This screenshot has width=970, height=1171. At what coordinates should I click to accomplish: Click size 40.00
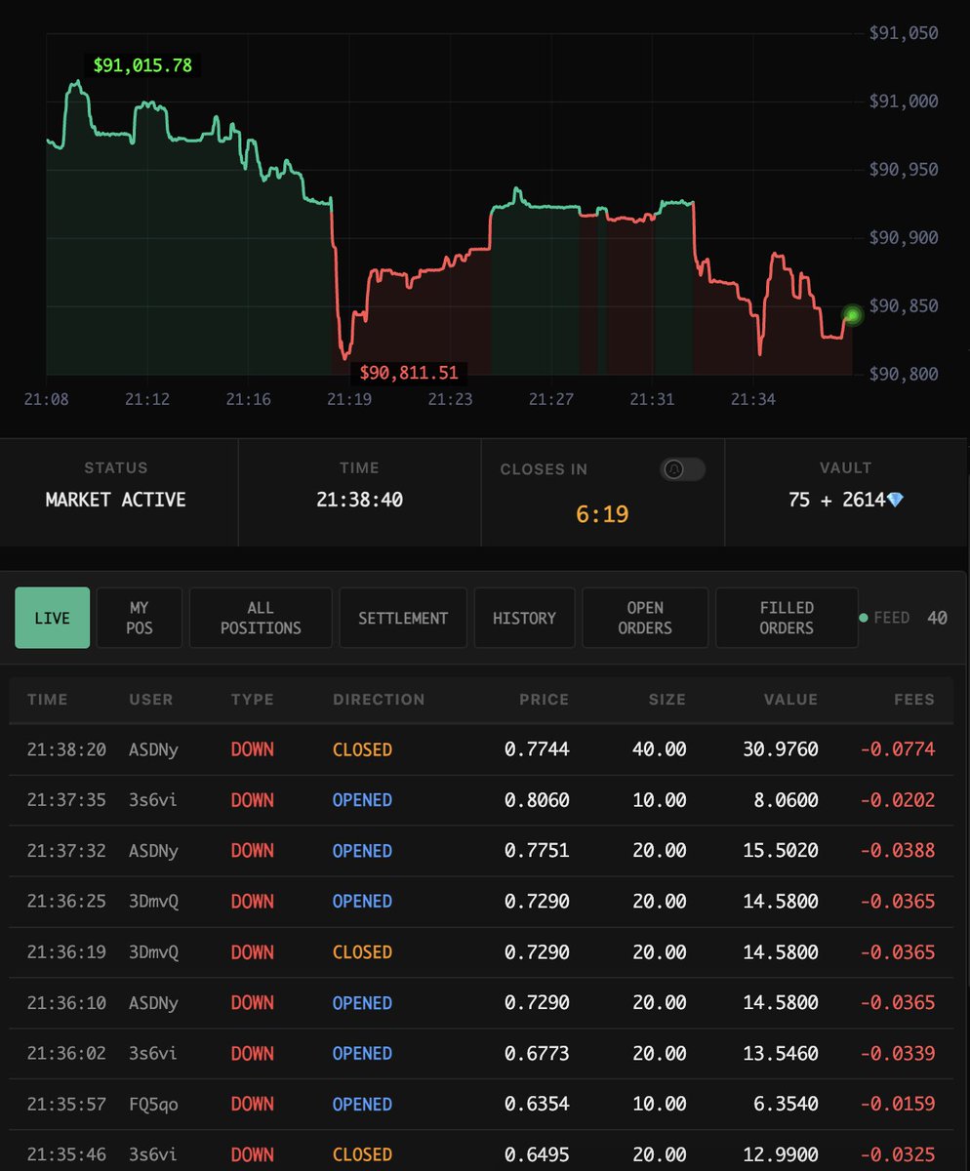[660, 749]
